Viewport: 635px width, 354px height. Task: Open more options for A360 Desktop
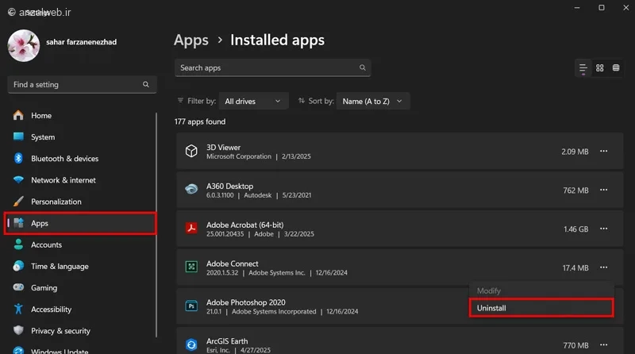click(x=604, y=190)
